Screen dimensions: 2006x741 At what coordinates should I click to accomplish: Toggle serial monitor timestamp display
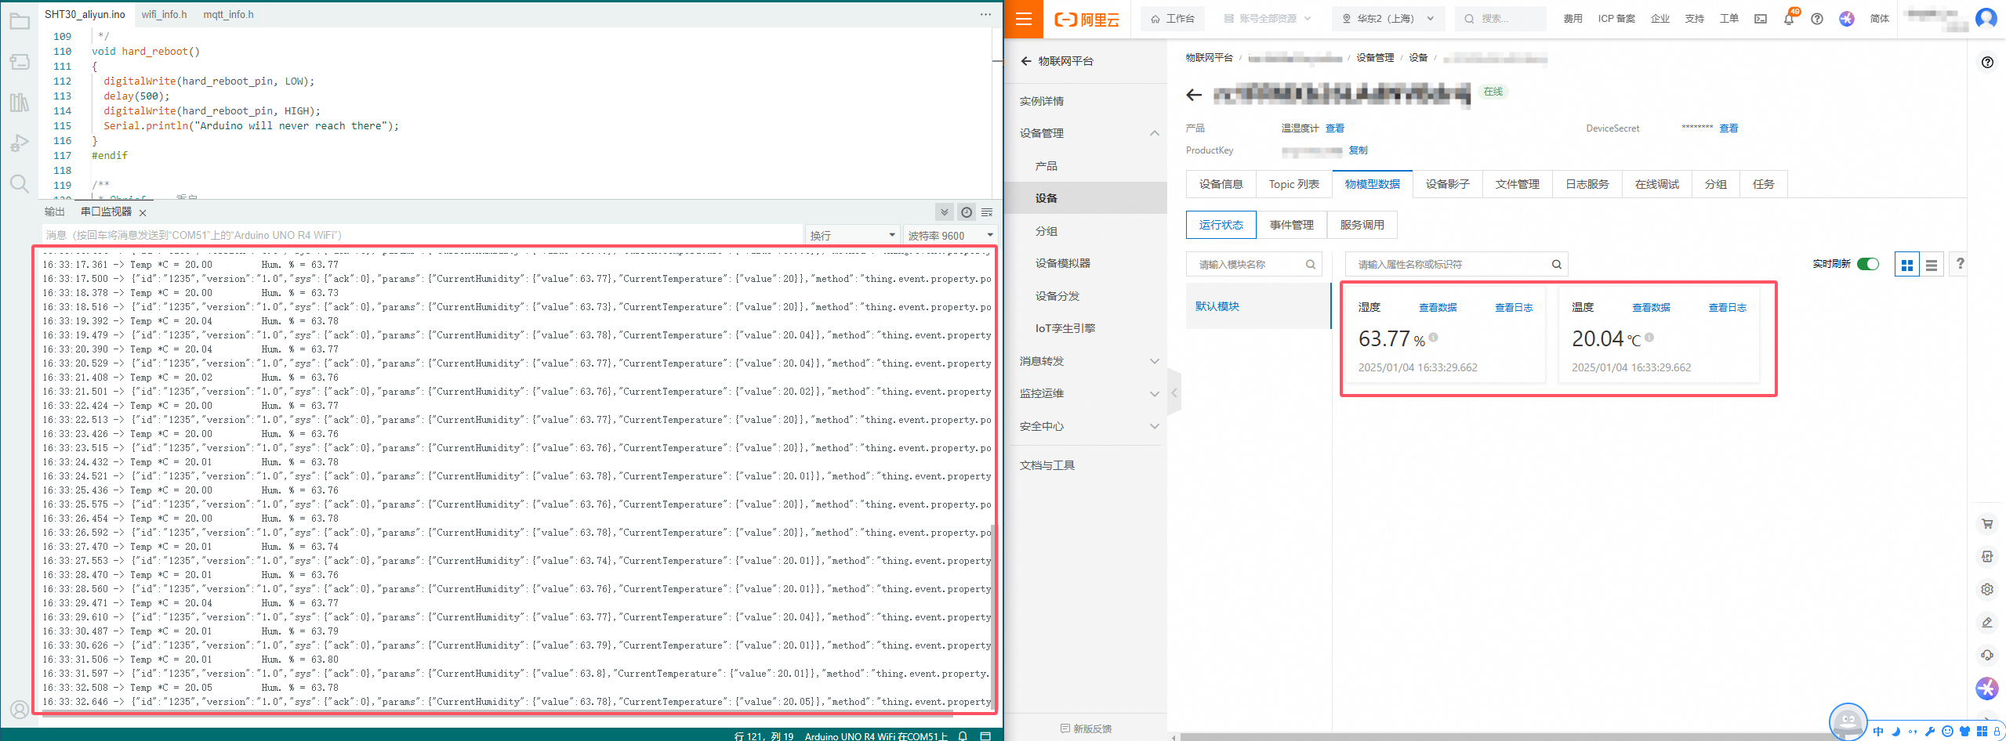click(x=967, y=212)
